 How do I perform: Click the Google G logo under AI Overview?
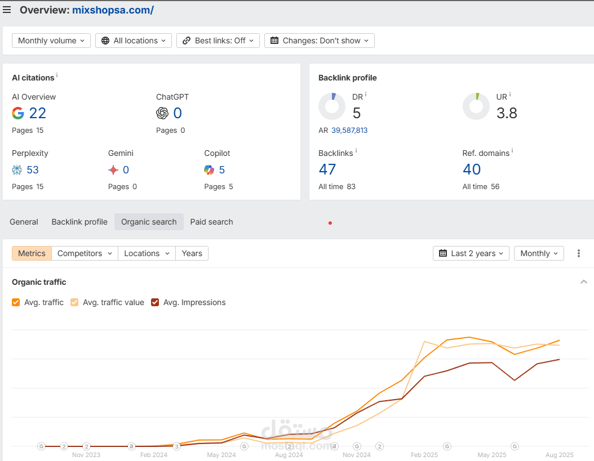[18, 113]
